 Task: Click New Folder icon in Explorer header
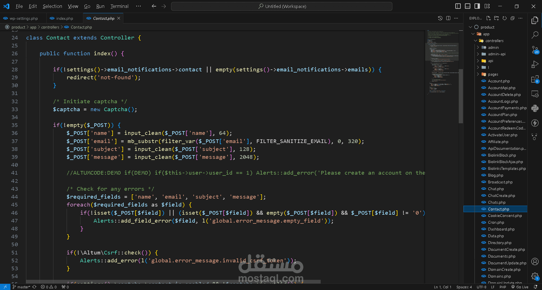click(x=496, y=18)
